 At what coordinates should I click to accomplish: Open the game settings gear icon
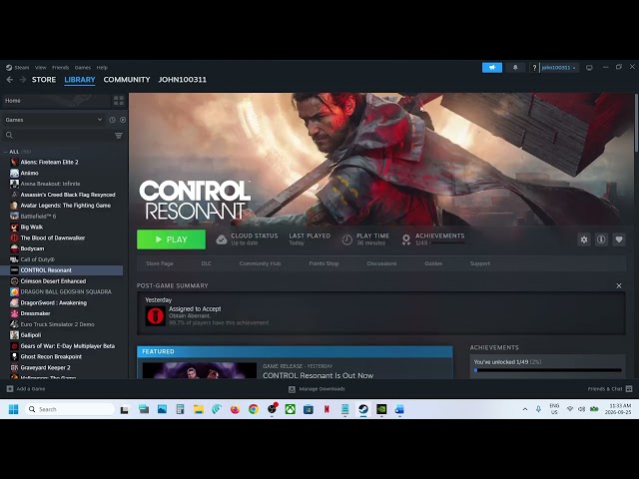584,239
